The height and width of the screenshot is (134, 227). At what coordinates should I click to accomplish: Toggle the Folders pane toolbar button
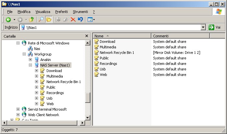49,19
